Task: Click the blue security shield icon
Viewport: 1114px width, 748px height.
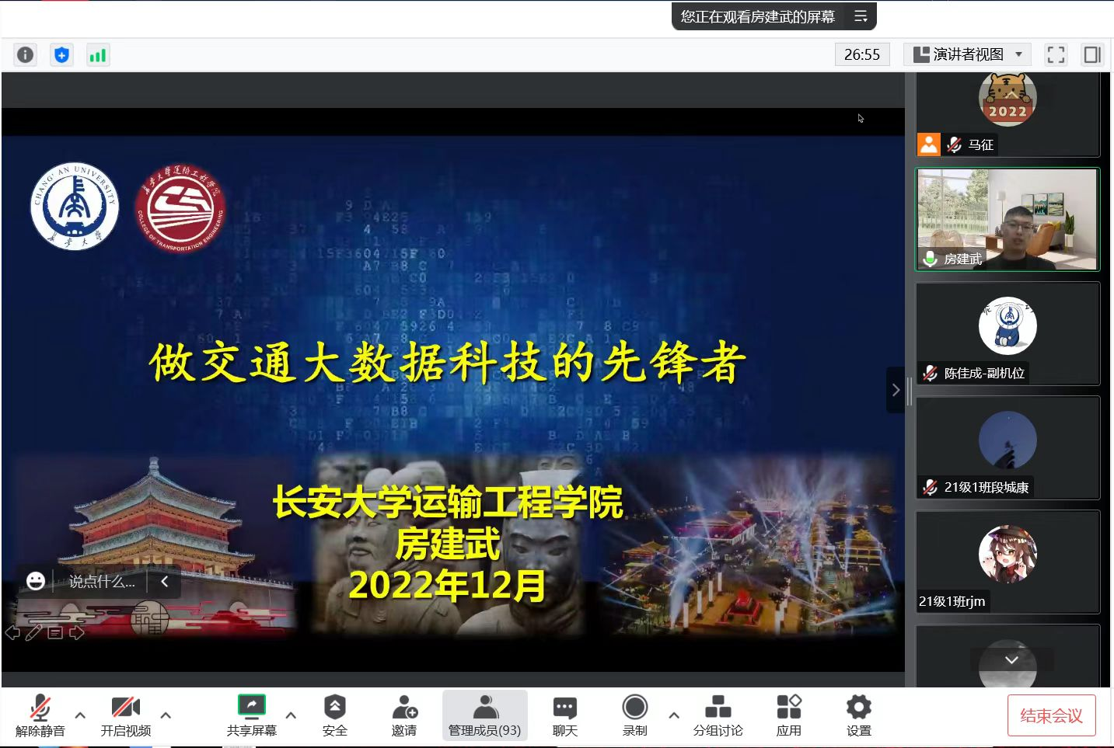Action: point(61,54)
